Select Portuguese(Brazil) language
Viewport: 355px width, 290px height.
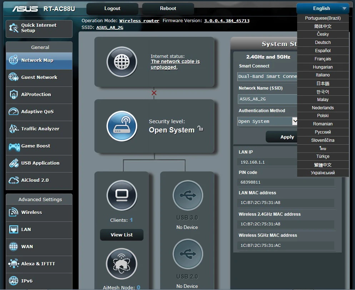(x=323, y=18)
